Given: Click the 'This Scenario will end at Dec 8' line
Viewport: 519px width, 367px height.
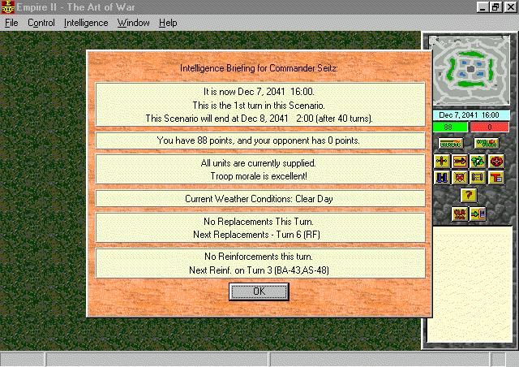Looking at the screenshot, I should click(259, 119).
